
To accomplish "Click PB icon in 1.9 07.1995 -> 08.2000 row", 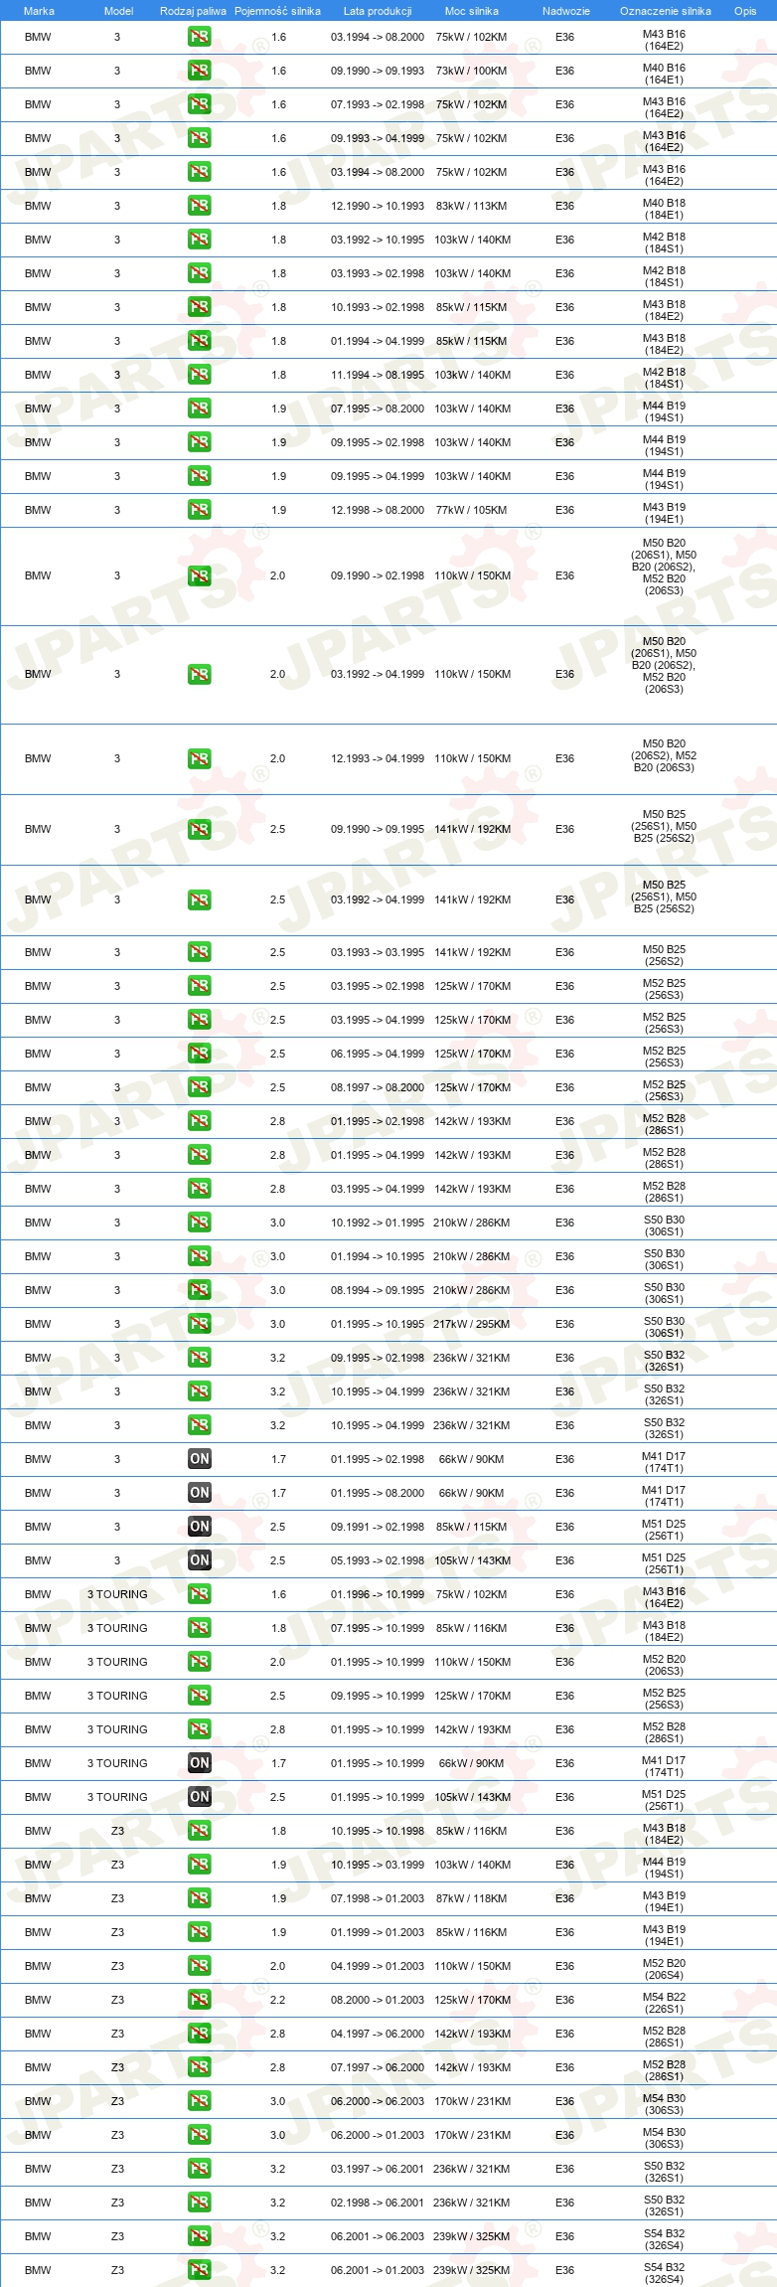I will click(199, 408).
